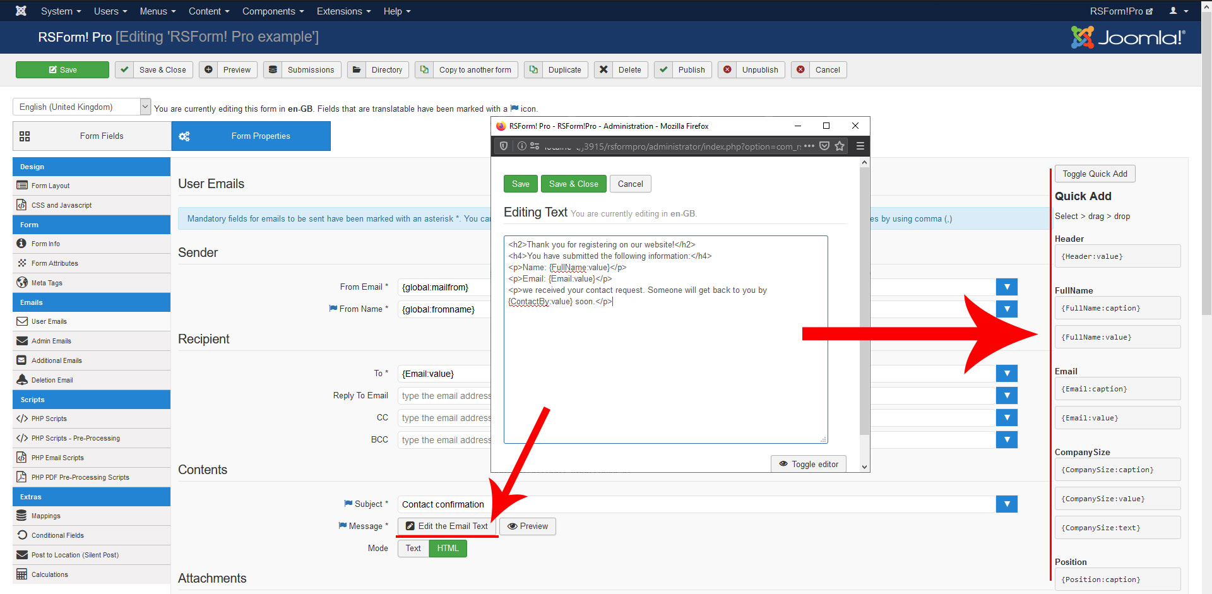Click the Firefox bookmark star icon
This screenshot has height=594, width=1212.
click(x=840, y=146)
